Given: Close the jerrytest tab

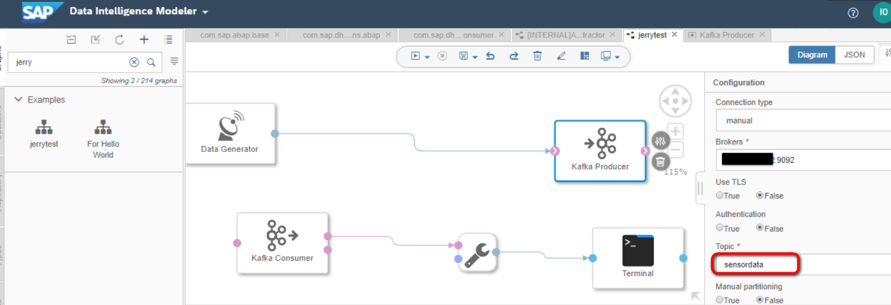Looking at the screenshot, I should click(x=674, y=35).
